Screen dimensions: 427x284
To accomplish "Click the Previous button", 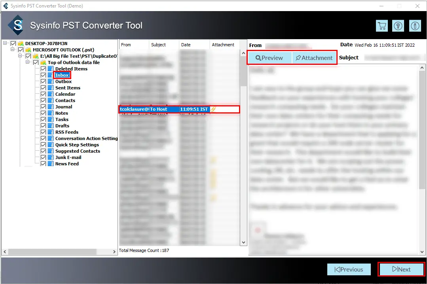I will 349,269.
